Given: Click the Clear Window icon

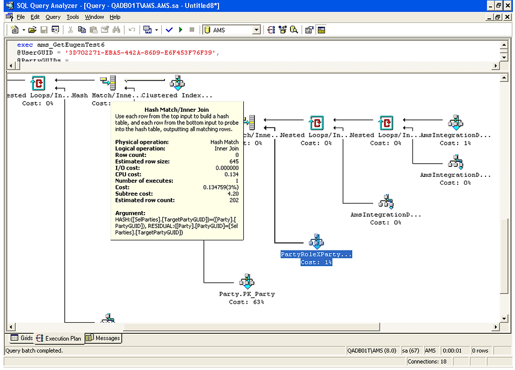Looking at the screenshot, I should coord(105,30).
